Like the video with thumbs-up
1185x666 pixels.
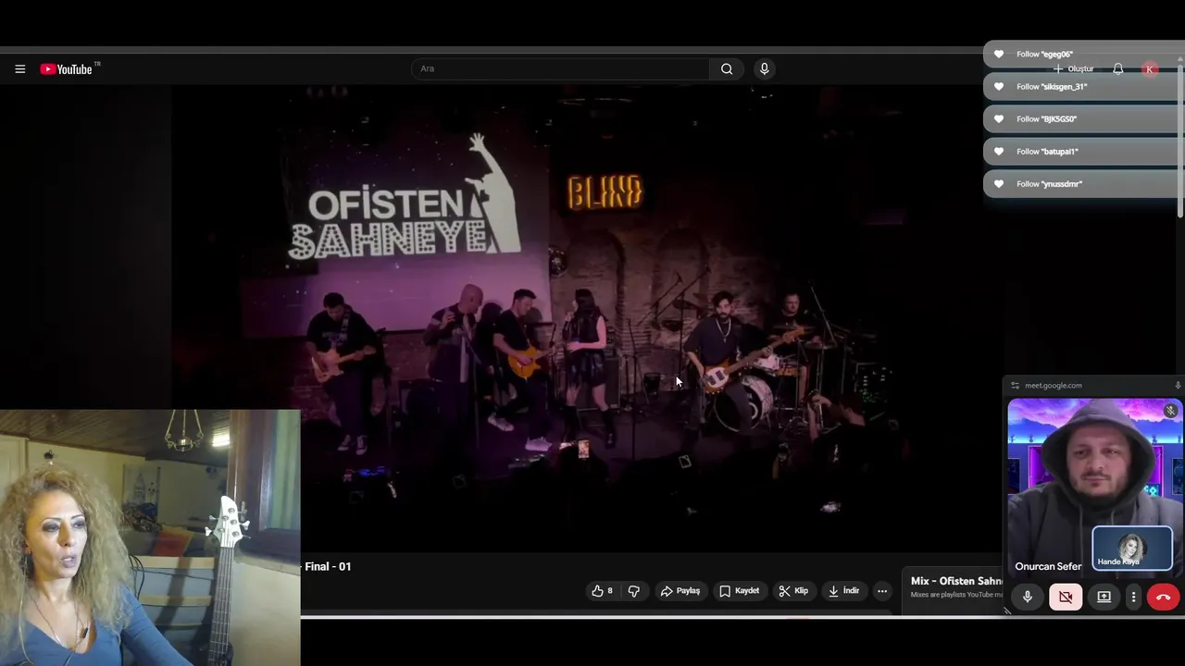pos(603,591)
